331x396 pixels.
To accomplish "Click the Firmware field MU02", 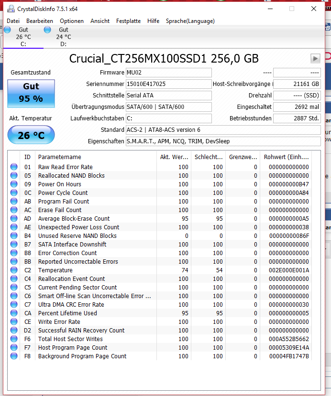I will 169,73.
